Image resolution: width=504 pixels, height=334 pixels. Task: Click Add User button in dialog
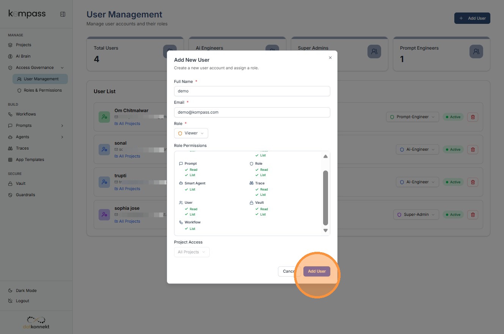(317, 271)
